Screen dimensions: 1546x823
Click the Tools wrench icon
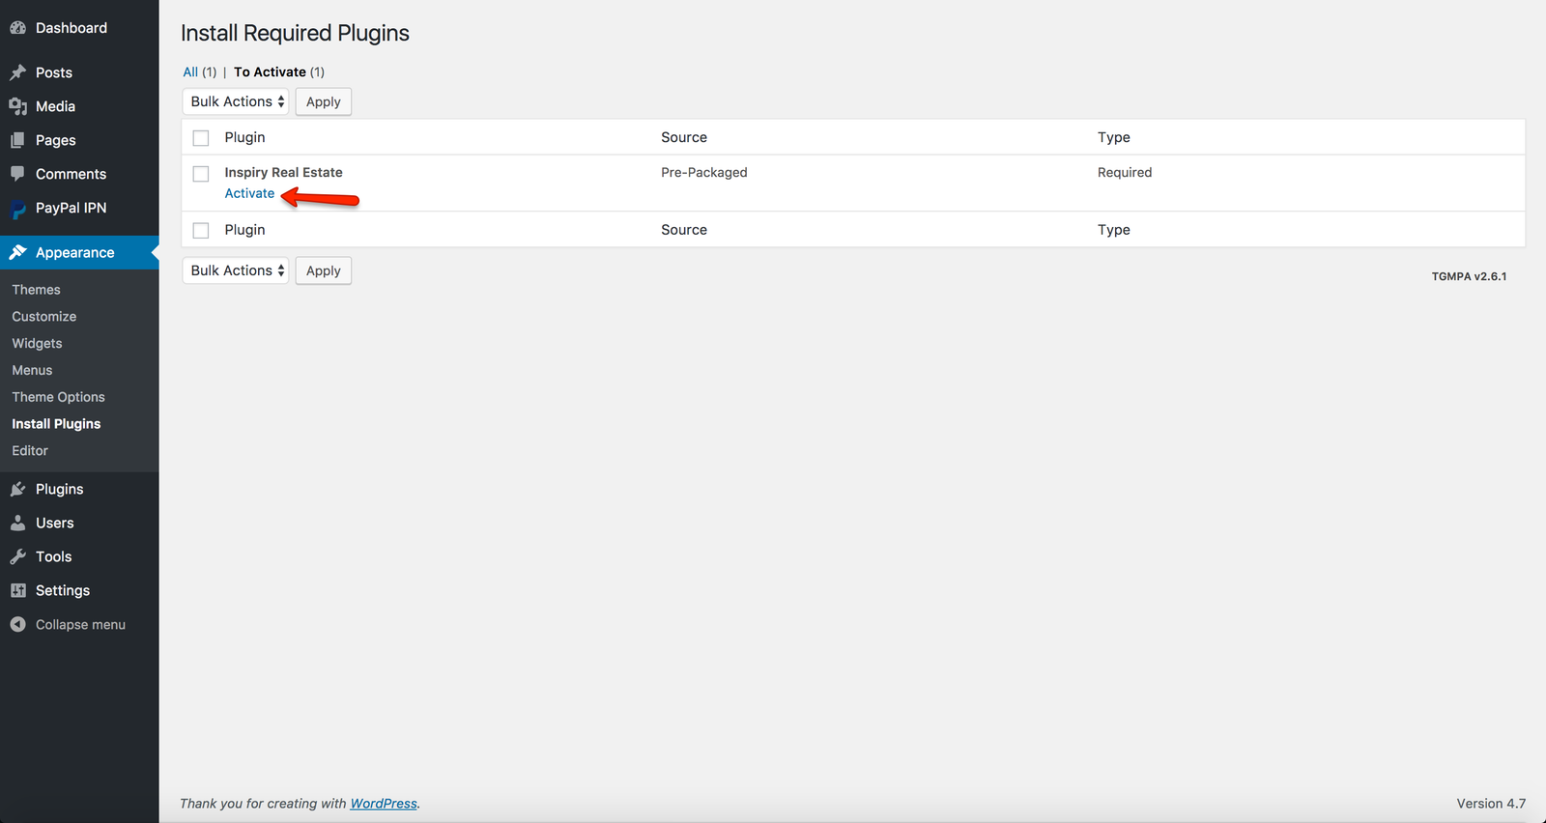tap(17, 556)
